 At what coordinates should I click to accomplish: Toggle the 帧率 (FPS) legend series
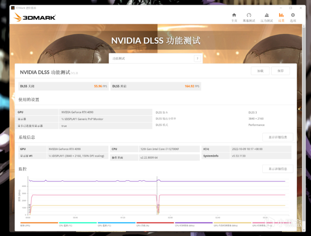coord(39,224)
